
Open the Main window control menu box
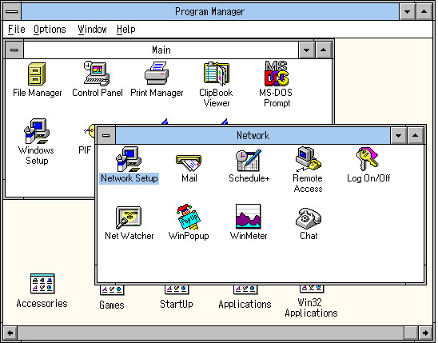tap(14, 50)
